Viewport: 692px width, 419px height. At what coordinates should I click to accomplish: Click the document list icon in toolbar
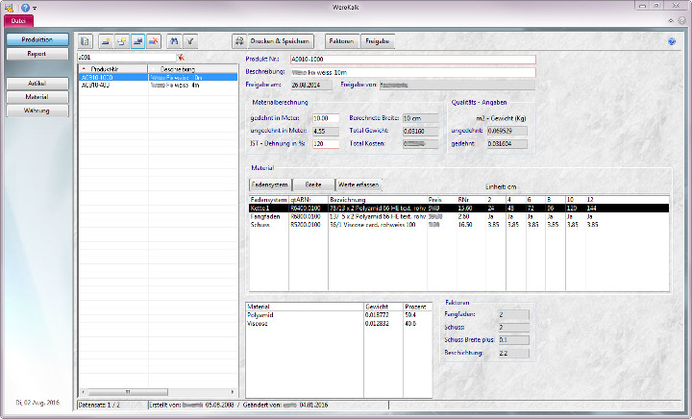(85, 41)
